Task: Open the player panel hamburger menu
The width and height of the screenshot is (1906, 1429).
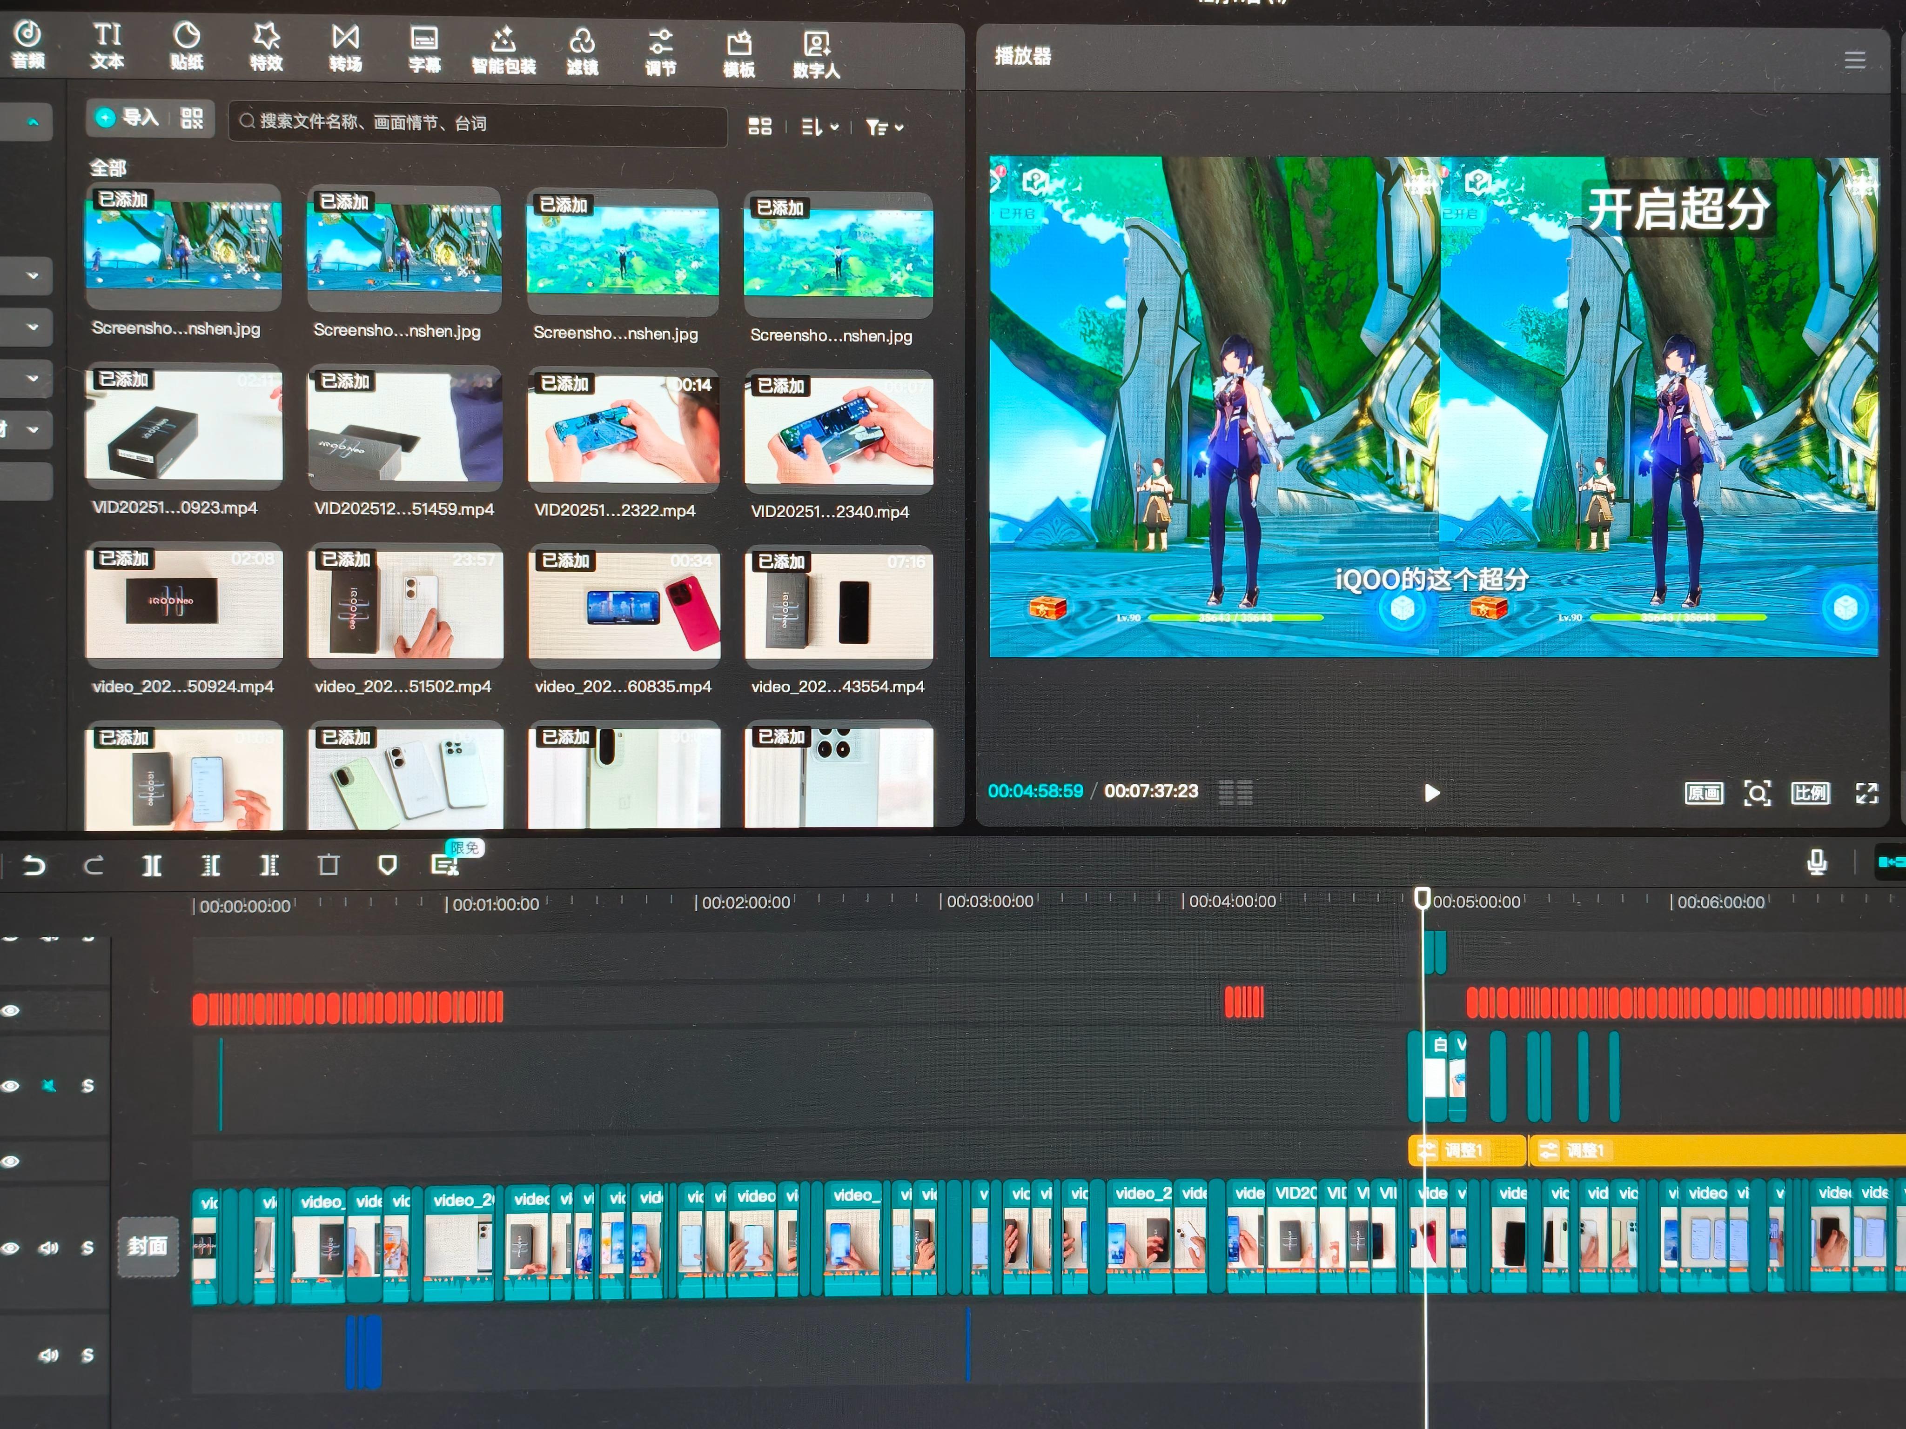Action: tap(1854, 60)
